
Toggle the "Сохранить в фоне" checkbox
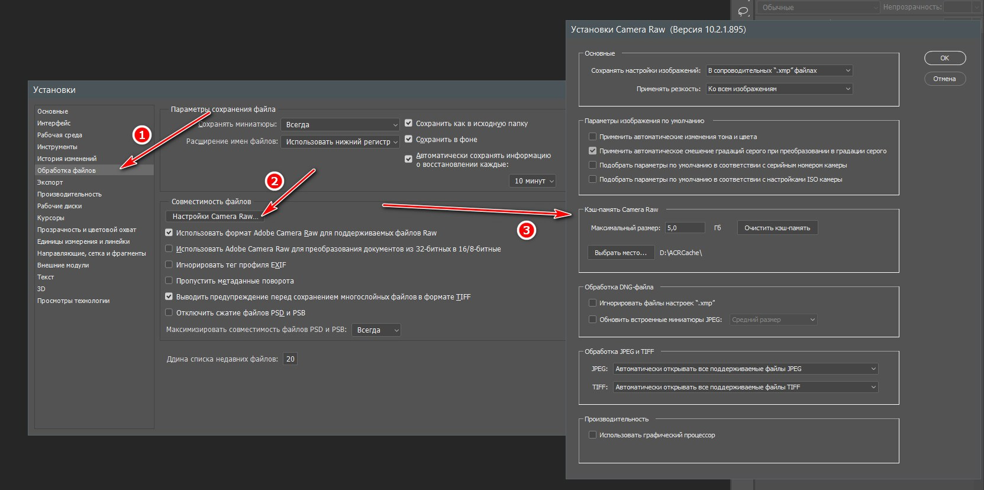(408, 140)
